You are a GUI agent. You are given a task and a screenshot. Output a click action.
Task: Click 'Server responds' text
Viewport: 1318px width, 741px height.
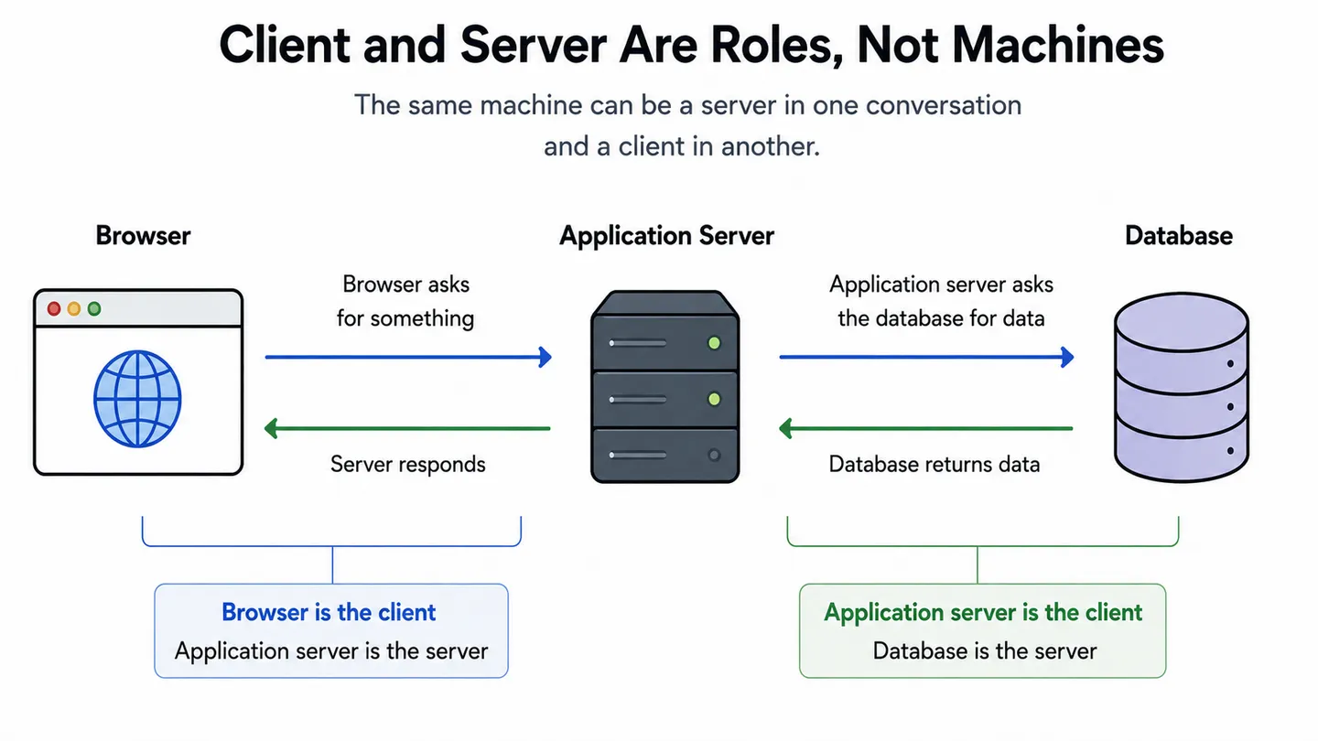(x=408, y=464)
